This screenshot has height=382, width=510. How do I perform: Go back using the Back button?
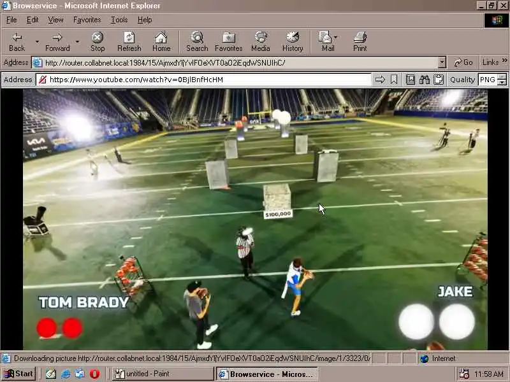pos(17,42)
